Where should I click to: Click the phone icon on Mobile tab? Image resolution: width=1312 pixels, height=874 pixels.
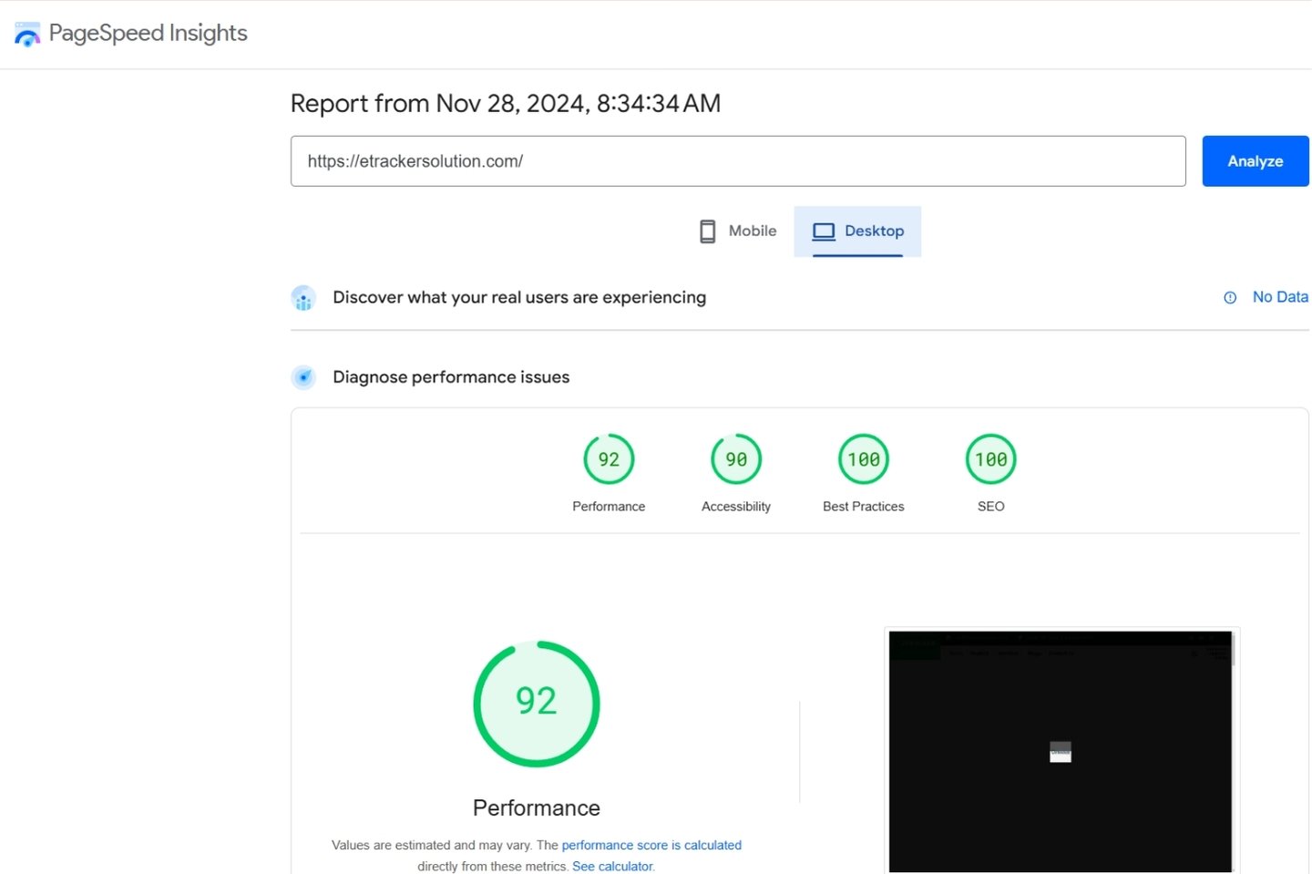(x=708, y=231)
